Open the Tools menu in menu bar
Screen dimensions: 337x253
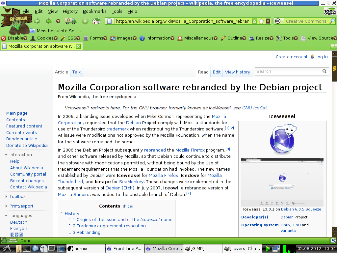point(117,12)
